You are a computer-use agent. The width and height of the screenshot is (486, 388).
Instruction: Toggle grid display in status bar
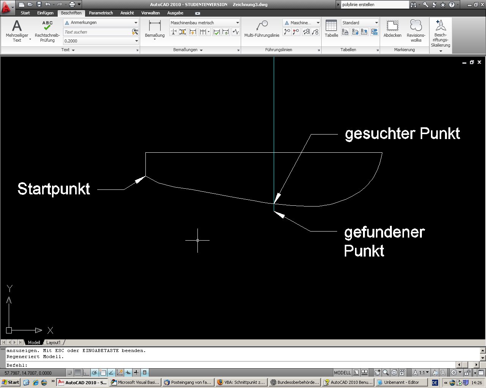77,372
